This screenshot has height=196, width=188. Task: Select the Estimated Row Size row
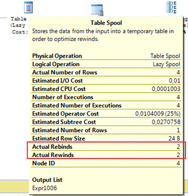(106, 138)
